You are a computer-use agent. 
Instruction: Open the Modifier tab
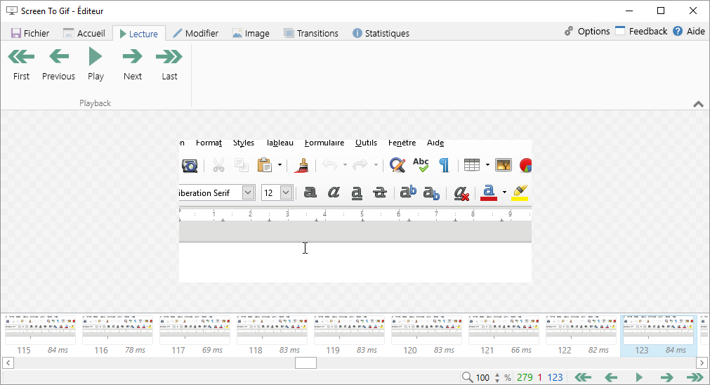pyautogui.click(x=195, y=33)
